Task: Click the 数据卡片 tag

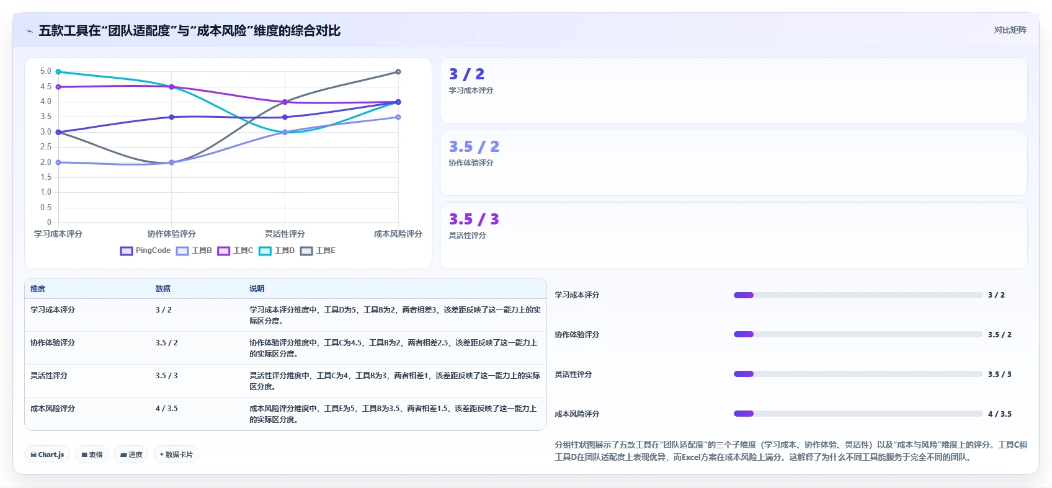Action: pos(176,455)
